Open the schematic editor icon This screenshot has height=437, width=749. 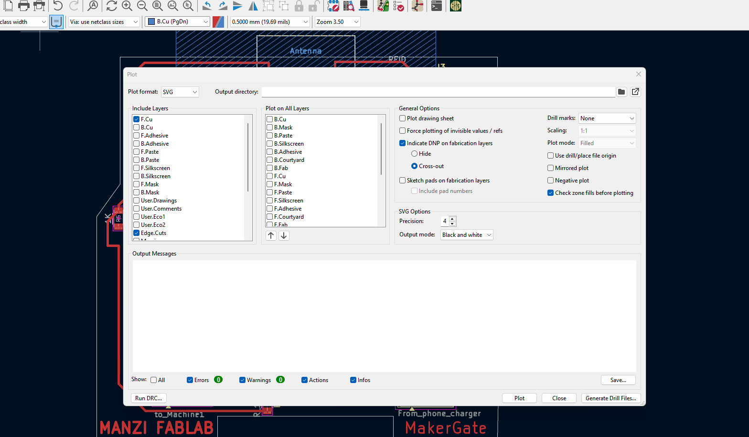(417, 6)
